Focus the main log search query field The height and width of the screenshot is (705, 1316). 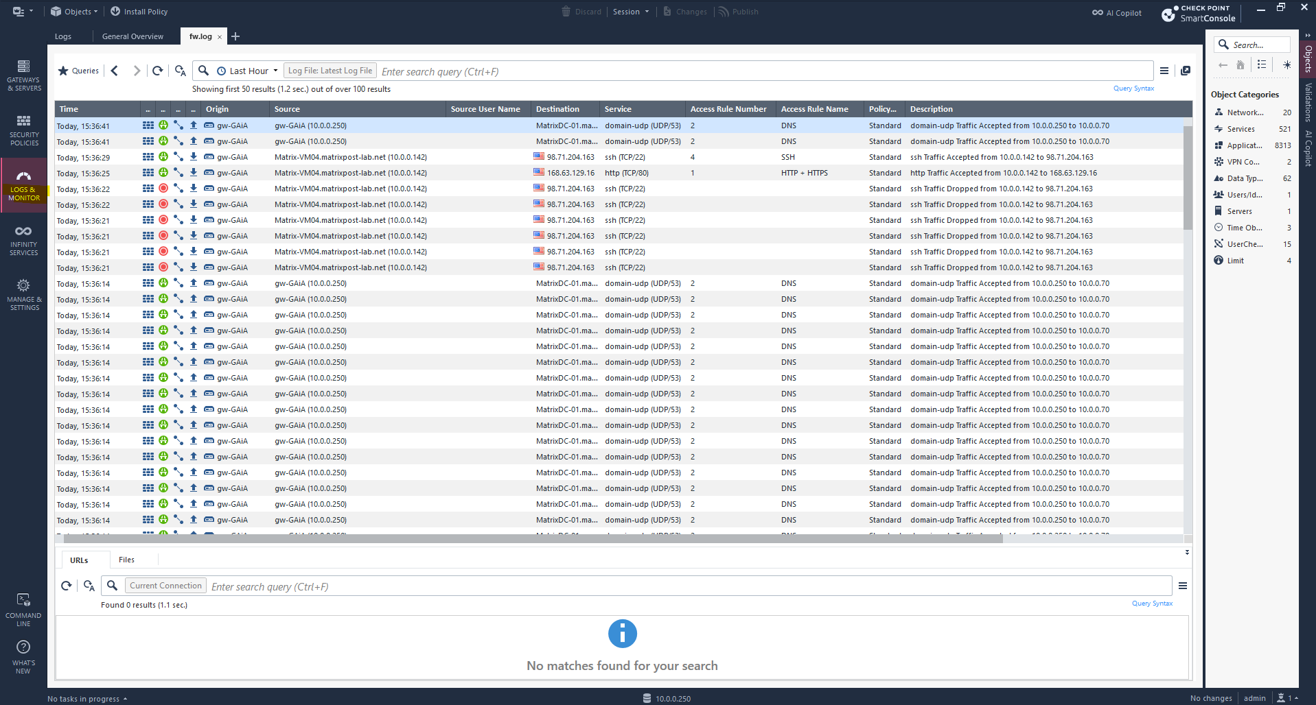(x=764, y=71)
